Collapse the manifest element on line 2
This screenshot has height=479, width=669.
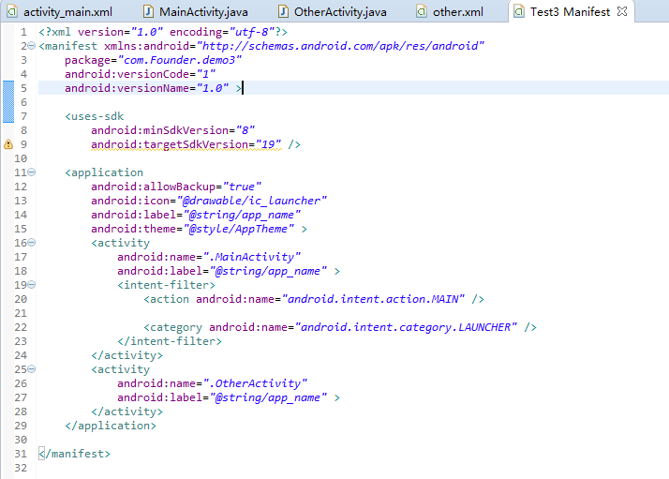tap(32, 46)
